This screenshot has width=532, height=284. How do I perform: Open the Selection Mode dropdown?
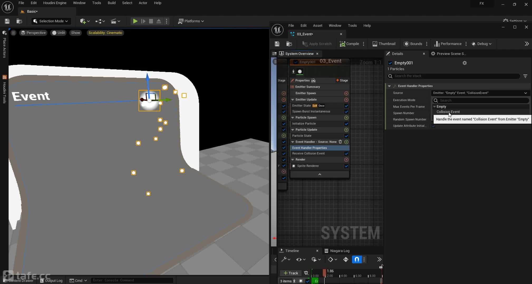[51, 21]
